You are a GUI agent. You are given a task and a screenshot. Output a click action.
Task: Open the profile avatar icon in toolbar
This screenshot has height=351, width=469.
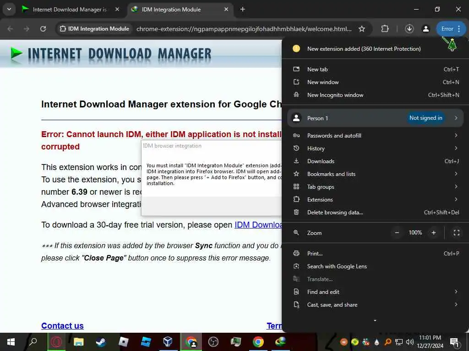pyautogui.click(x=425, y=29)
